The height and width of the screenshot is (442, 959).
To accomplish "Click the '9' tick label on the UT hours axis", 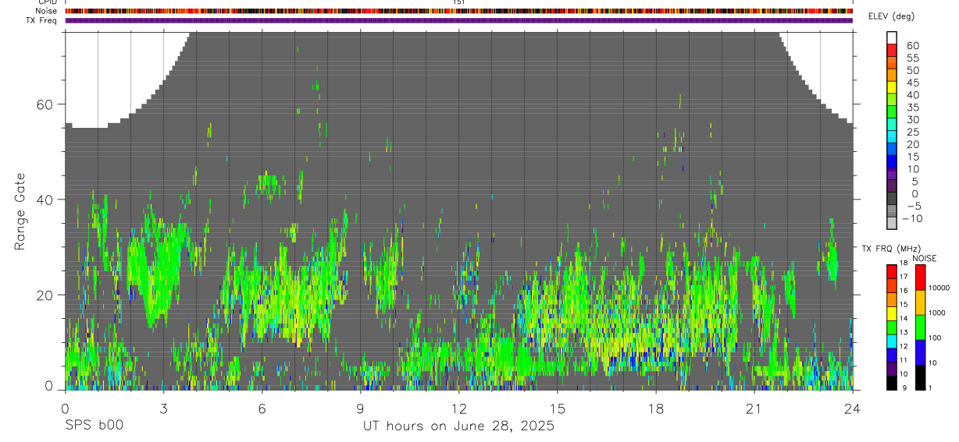I will pos(360,408).
